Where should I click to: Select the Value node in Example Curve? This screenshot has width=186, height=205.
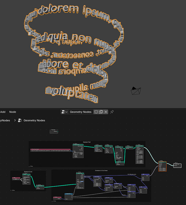[16, 178]
